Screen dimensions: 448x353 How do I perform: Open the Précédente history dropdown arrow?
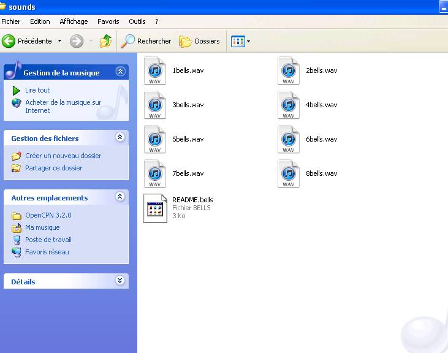pyautogui.click(x=59, y=41)
